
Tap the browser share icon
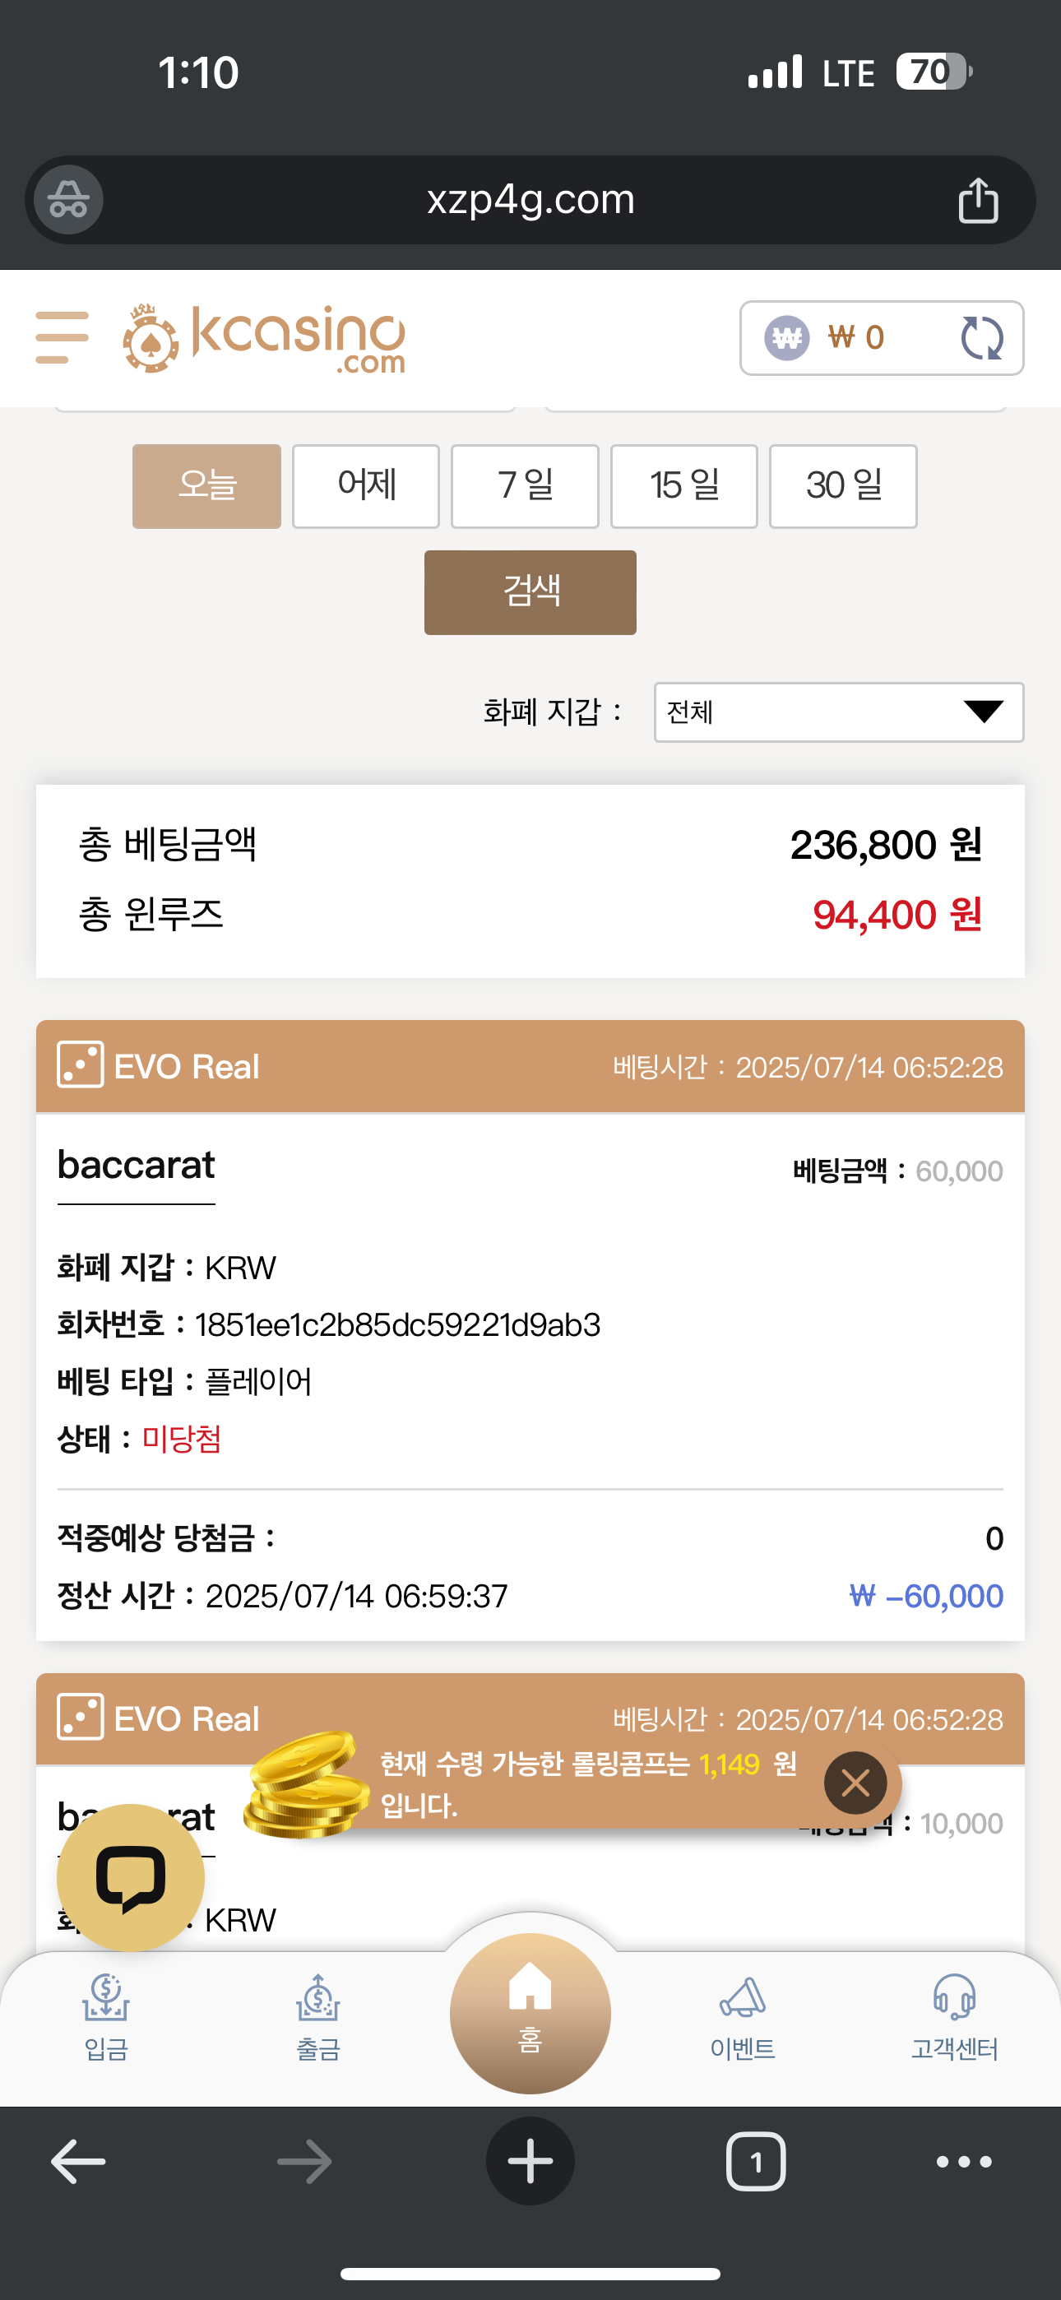pyautogui.click(x=978, y=199)
